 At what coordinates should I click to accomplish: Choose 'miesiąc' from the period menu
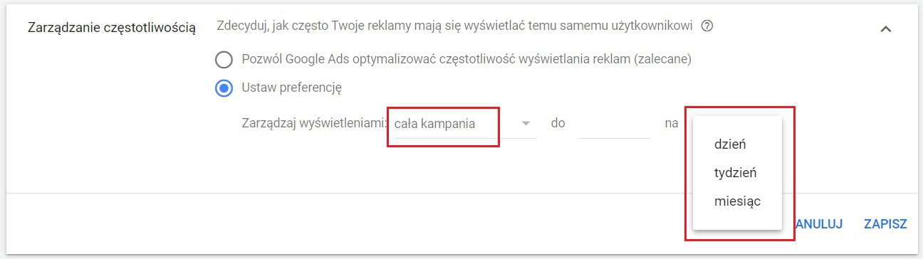click(737, 201)
